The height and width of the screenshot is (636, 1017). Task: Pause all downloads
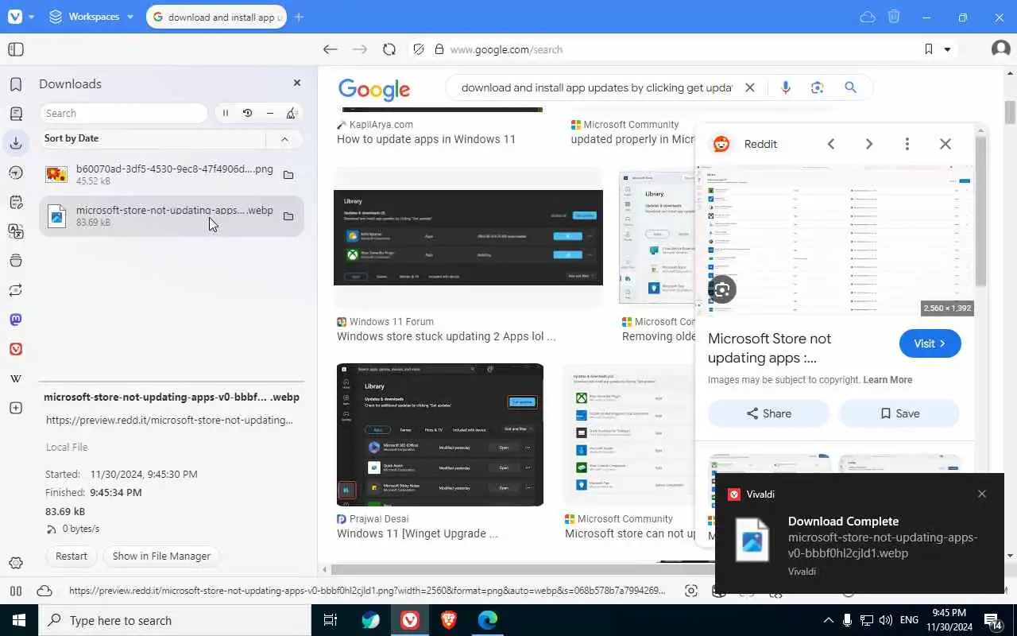pyautogui.click(x=226, y=113)
